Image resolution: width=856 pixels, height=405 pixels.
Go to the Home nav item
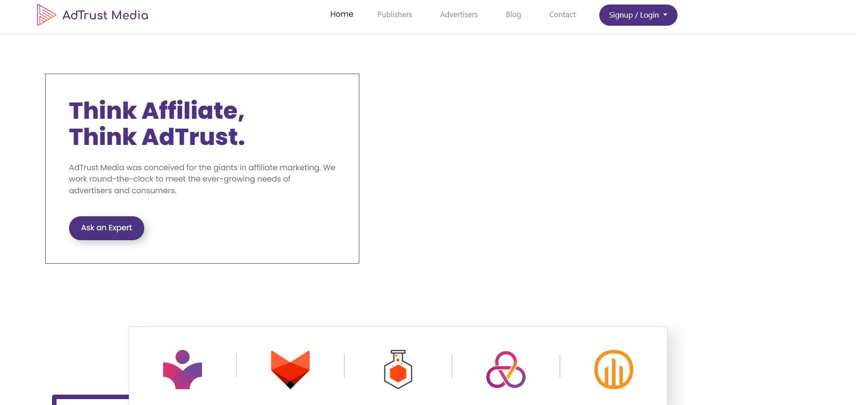(x=342, y=14)
